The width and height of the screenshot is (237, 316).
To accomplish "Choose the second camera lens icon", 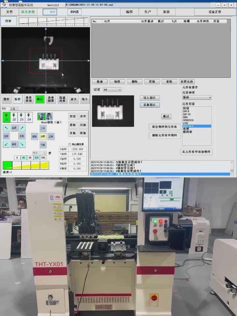I will click(x=49, y=117).
